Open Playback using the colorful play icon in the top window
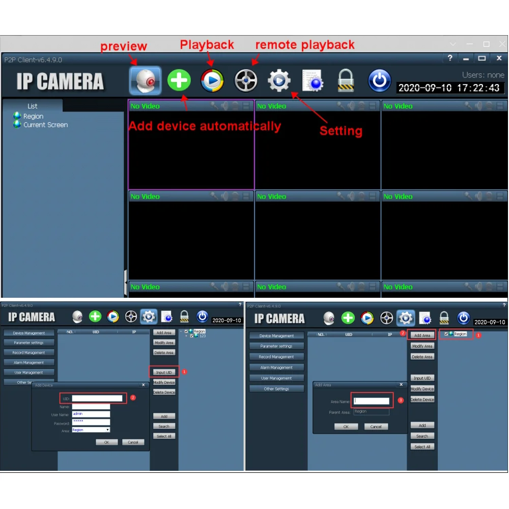 tap(212, 80)
